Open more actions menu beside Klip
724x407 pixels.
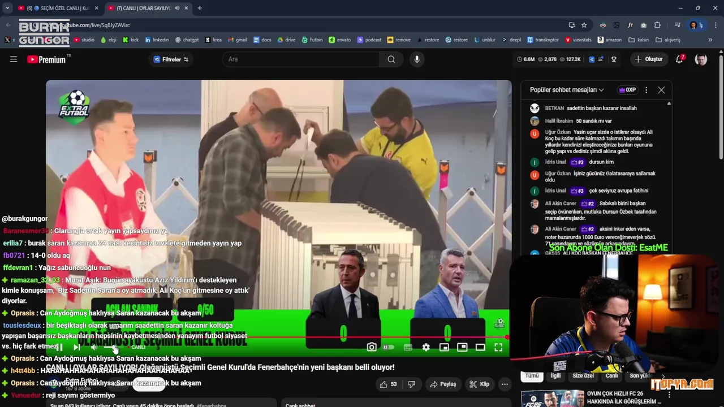click(505, 384)
